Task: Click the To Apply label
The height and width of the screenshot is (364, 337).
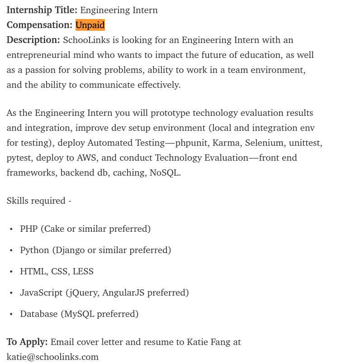Action: (27, 342)
